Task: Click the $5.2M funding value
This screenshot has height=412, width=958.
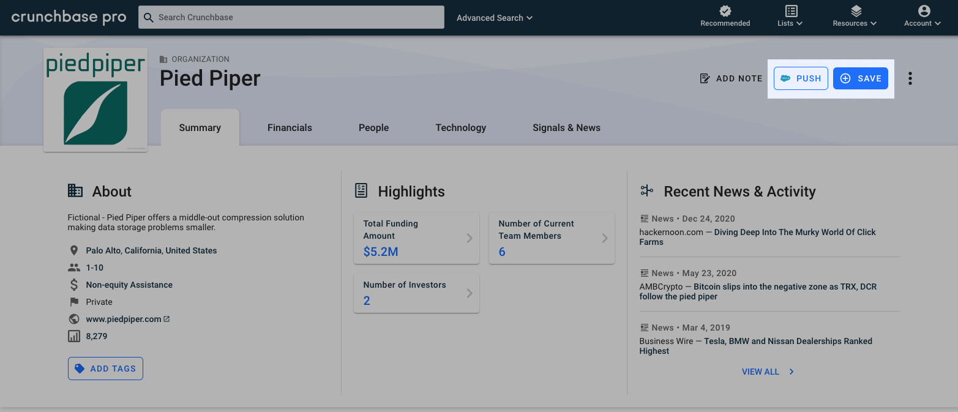Action: (x=381, y=252)
